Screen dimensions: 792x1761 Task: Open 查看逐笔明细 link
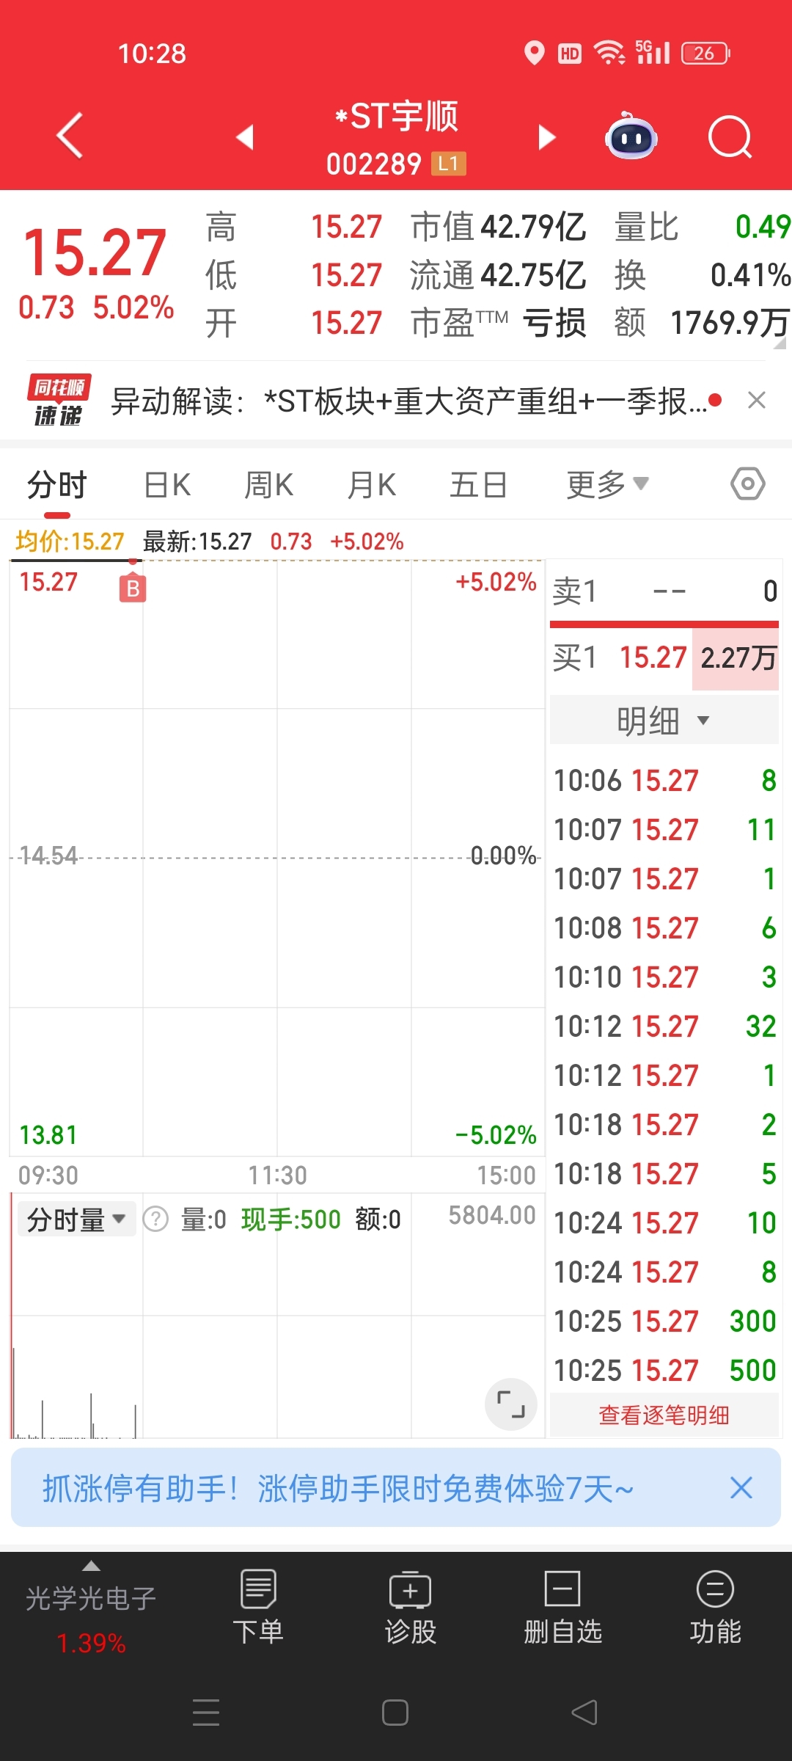[664, 1415]
